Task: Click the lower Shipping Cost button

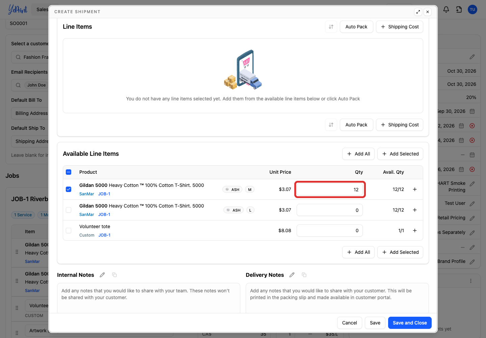Action: [x=400, y=125]
